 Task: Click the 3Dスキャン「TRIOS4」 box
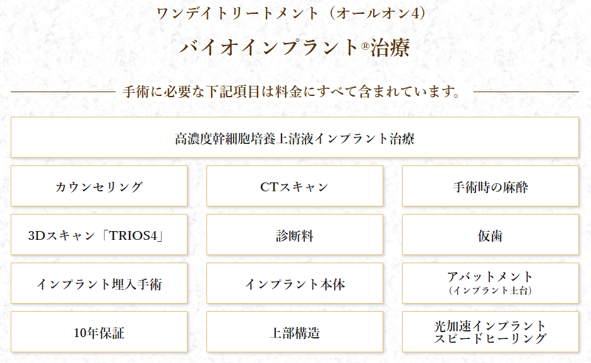pyautogui.click(x=99, y=235)
